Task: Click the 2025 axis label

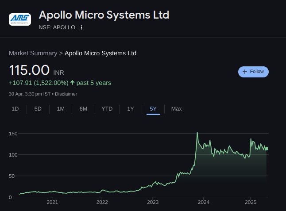Action: coord(251,202)
